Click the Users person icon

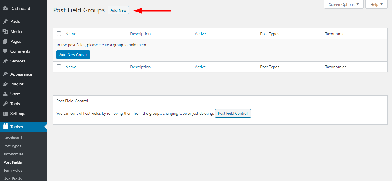click(5, 94)
